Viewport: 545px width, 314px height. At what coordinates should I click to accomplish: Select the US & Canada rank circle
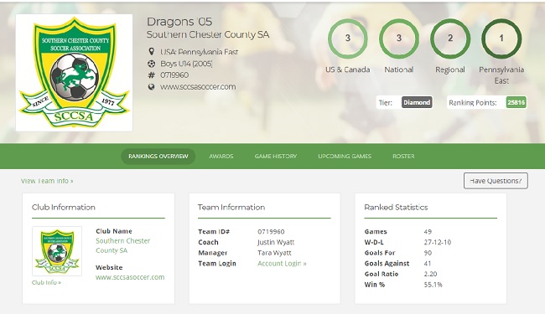click(x=348, y=39)
